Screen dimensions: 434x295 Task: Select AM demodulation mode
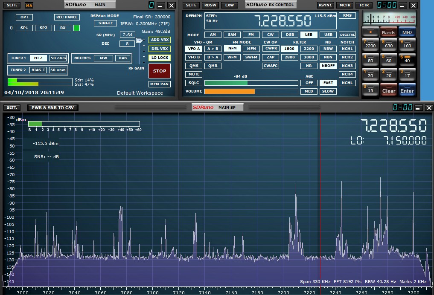[x=213, y=35]
